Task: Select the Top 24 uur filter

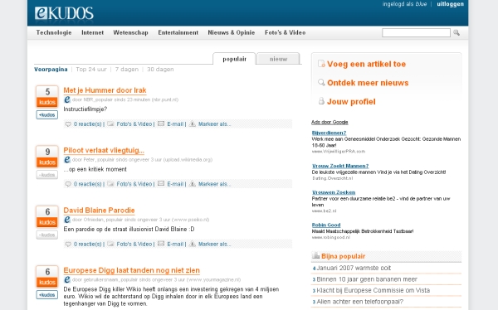Action: coord(91,69)
